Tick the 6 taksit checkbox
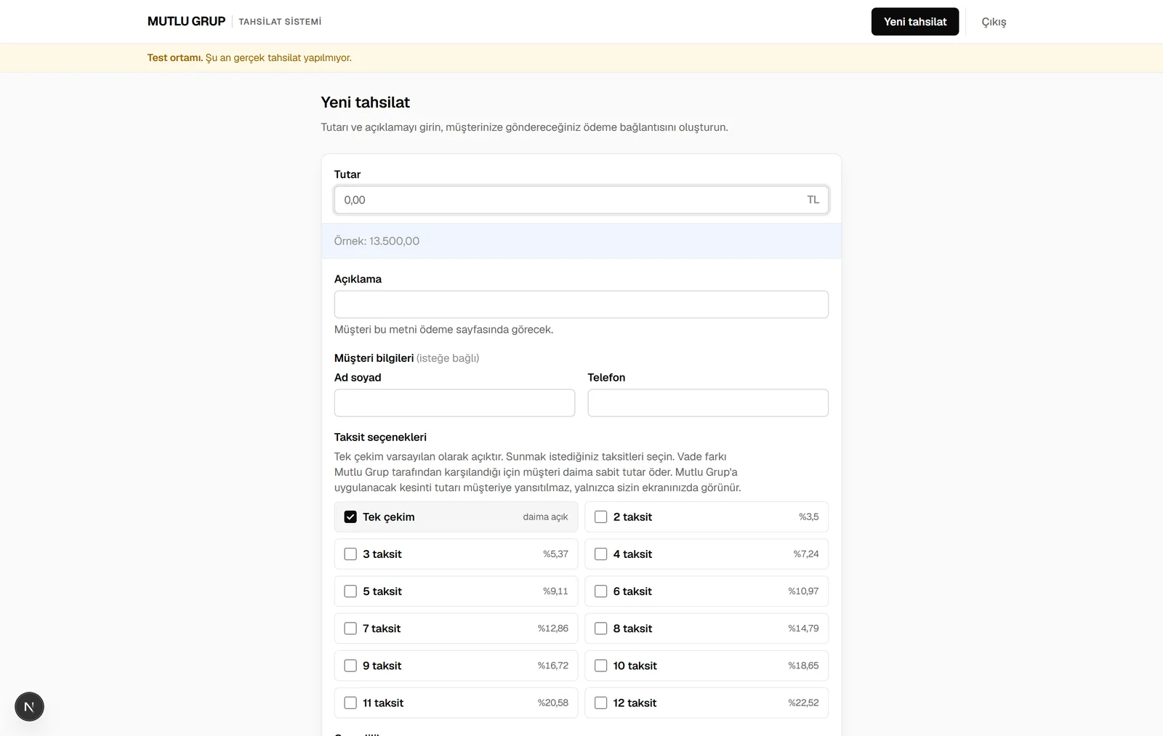This screenshot has width=1163, height=736. coord(601,591)
